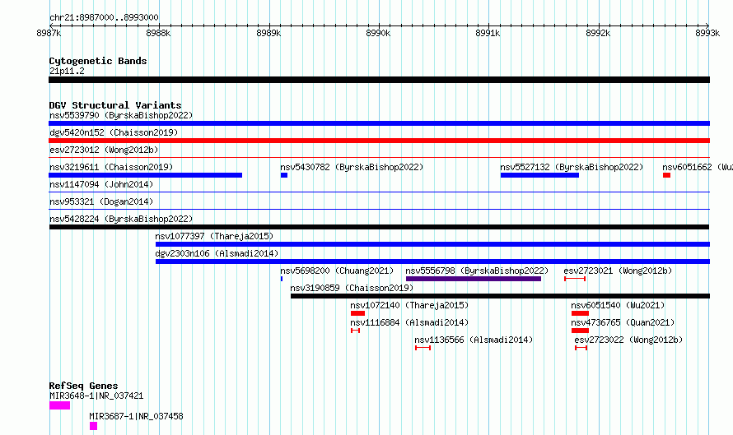Viewport: 733px width, 435px height.
Task: Open the nsv1147094 (John2014) label
Action: click(101, 184)
